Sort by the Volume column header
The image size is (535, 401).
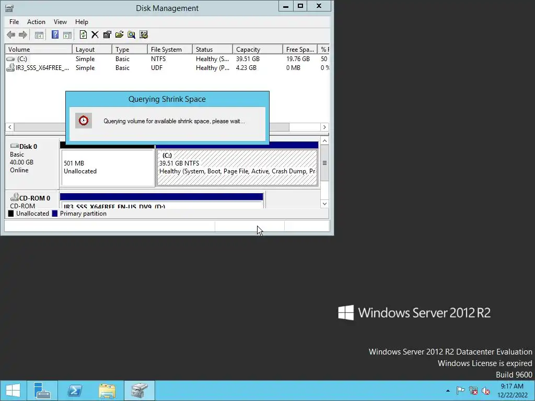click(x=39, y=50)
